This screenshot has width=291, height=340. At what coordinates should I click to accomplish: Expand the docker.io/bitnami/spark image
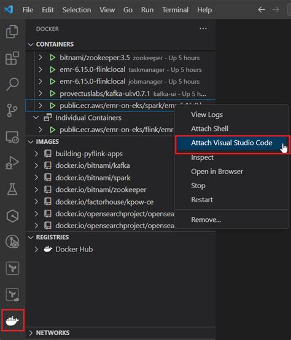point(36,178)
